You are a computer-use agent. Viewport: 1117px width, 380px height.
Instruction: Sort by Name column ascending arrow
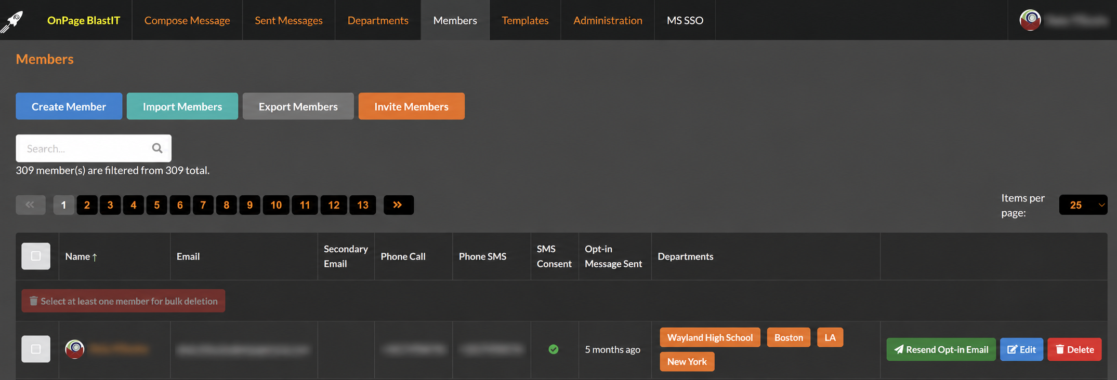click(95, 257)
